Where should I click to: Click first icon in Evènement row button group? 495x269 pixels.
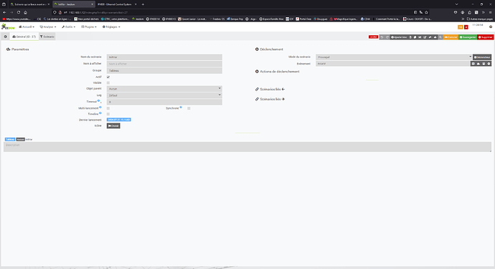pos(473,64)
